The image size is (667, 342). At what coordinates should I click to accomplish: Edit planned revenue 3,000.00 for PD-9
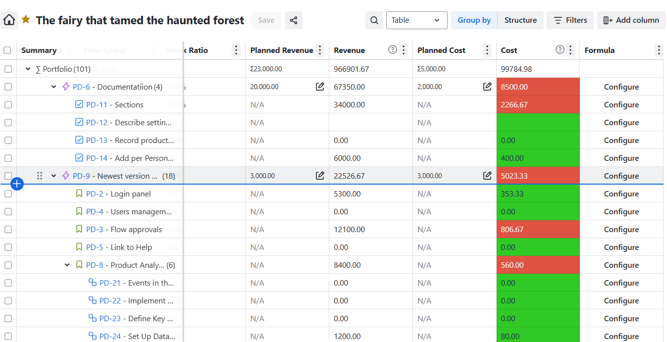tap(320, 176)
